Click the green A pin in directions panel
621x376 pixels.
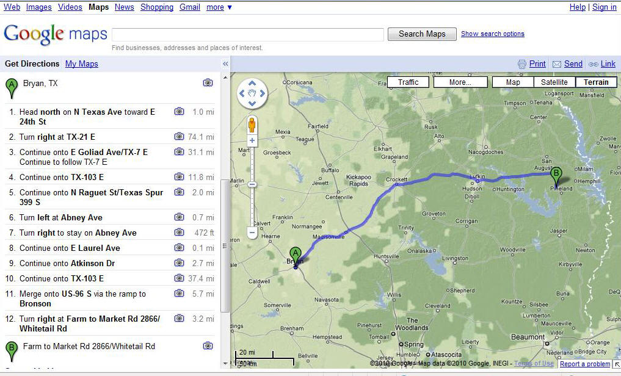click(x=12, y=89)
